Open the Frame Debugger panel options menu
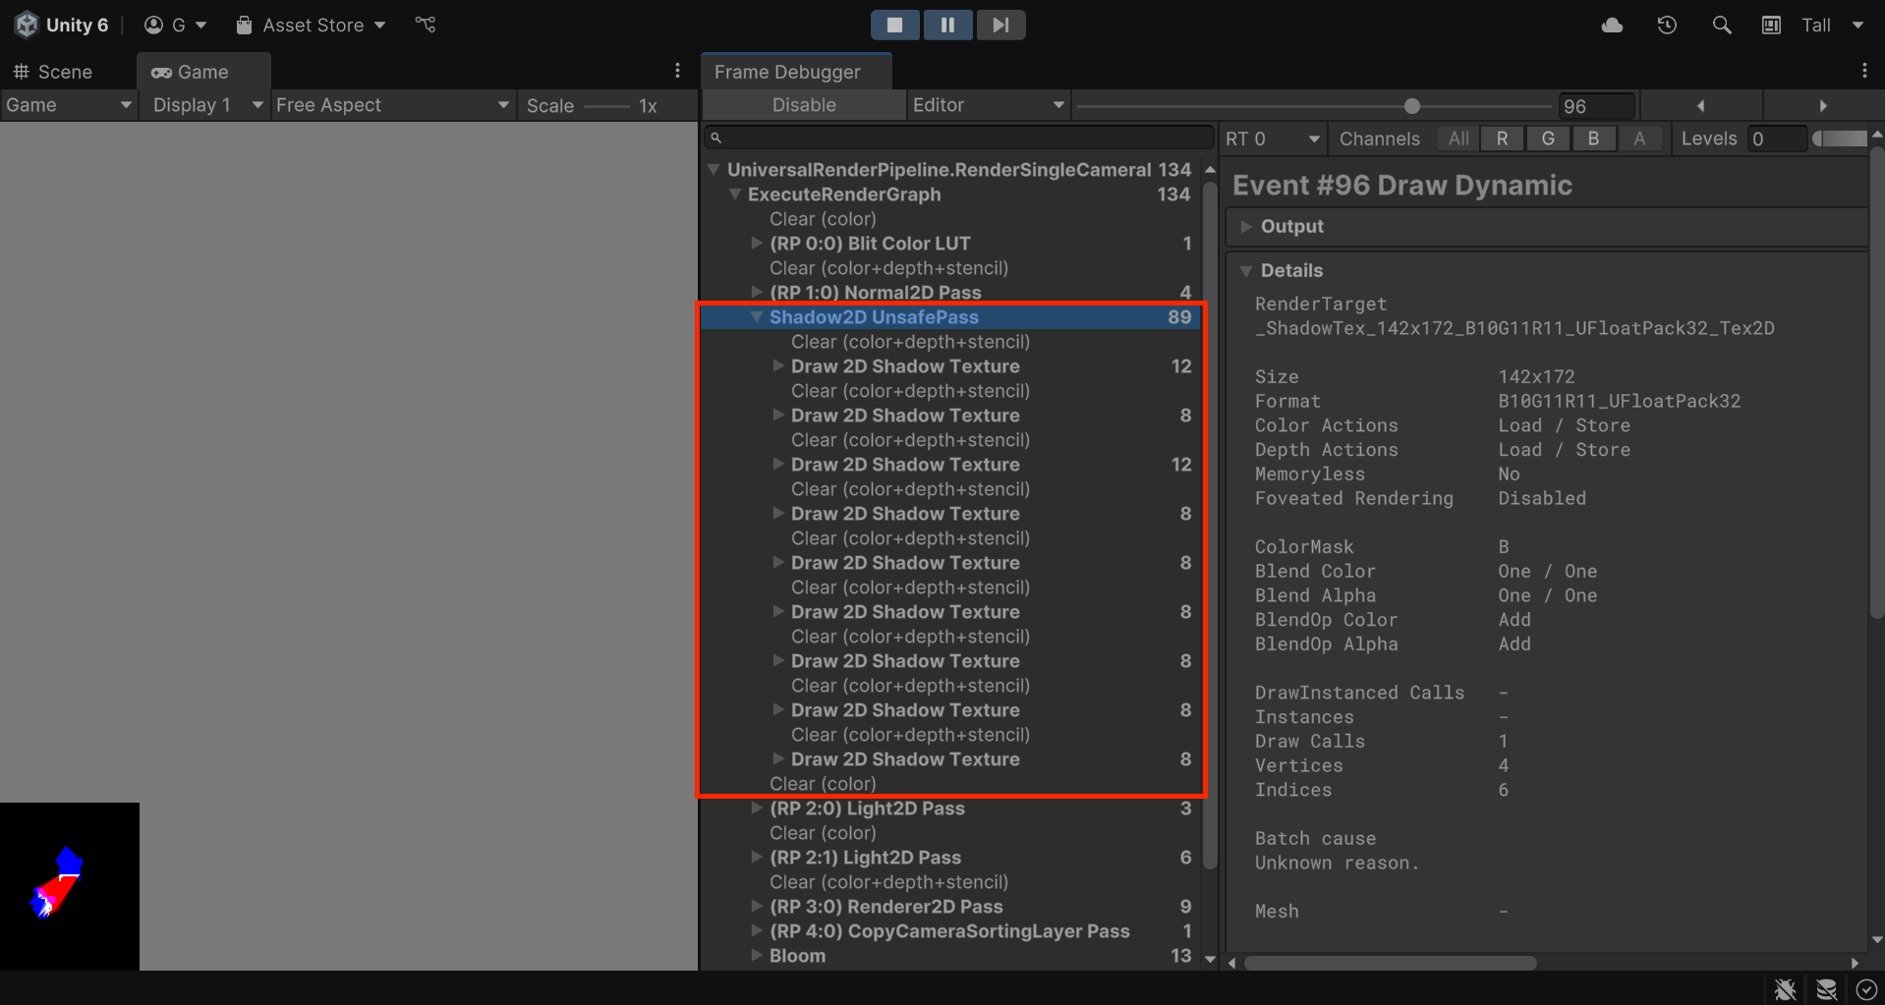 [1863, 71]
